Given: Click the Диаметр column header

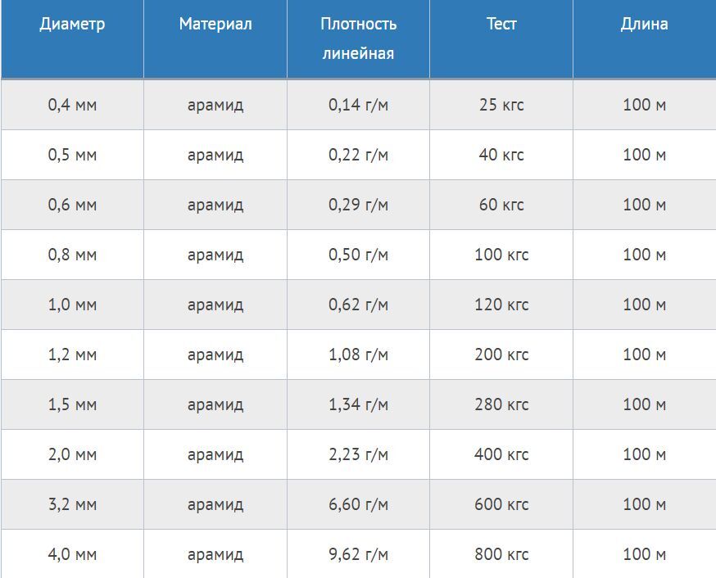Looking at the screenshot, I should click(72, 38).
